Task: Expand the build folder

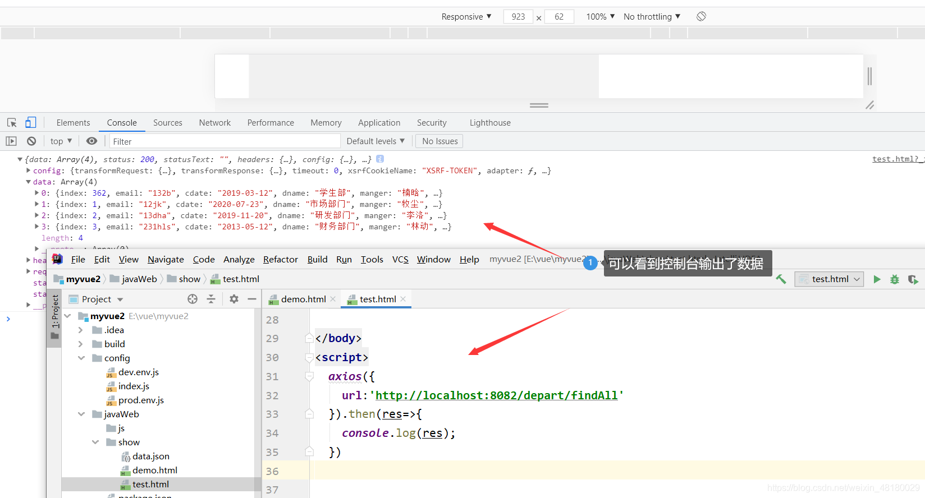Action: click(x=80, y=344)
